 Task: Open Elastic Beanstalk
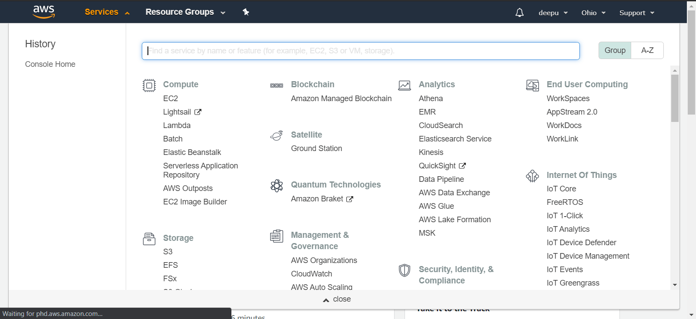click(192, 152)
